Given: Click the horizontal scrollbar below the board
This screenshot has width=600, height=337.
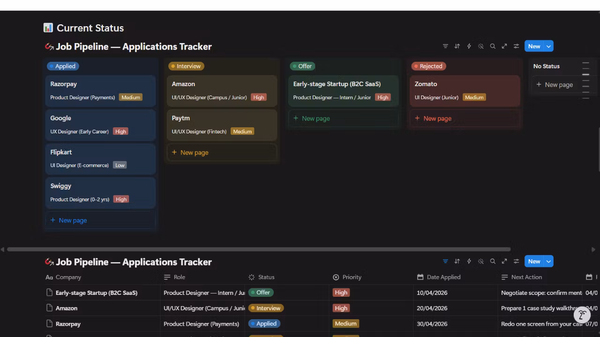Looking at the screenshot, I should [259, 249].
